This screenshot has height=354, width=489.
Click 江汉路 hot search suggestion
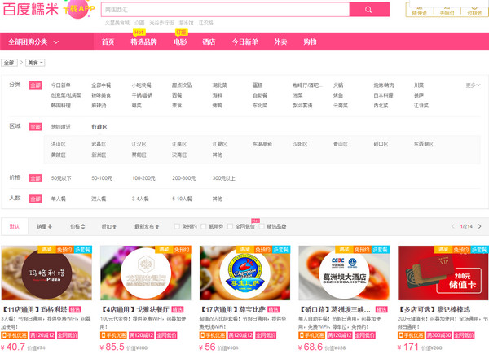click(x=206, y=23)
